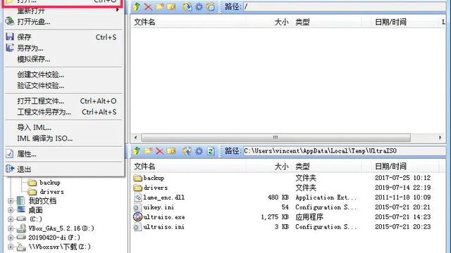The image size is (451, 253).
Task: Click the new folder icon in the local toolbar
Action: (x=148, y=151)
